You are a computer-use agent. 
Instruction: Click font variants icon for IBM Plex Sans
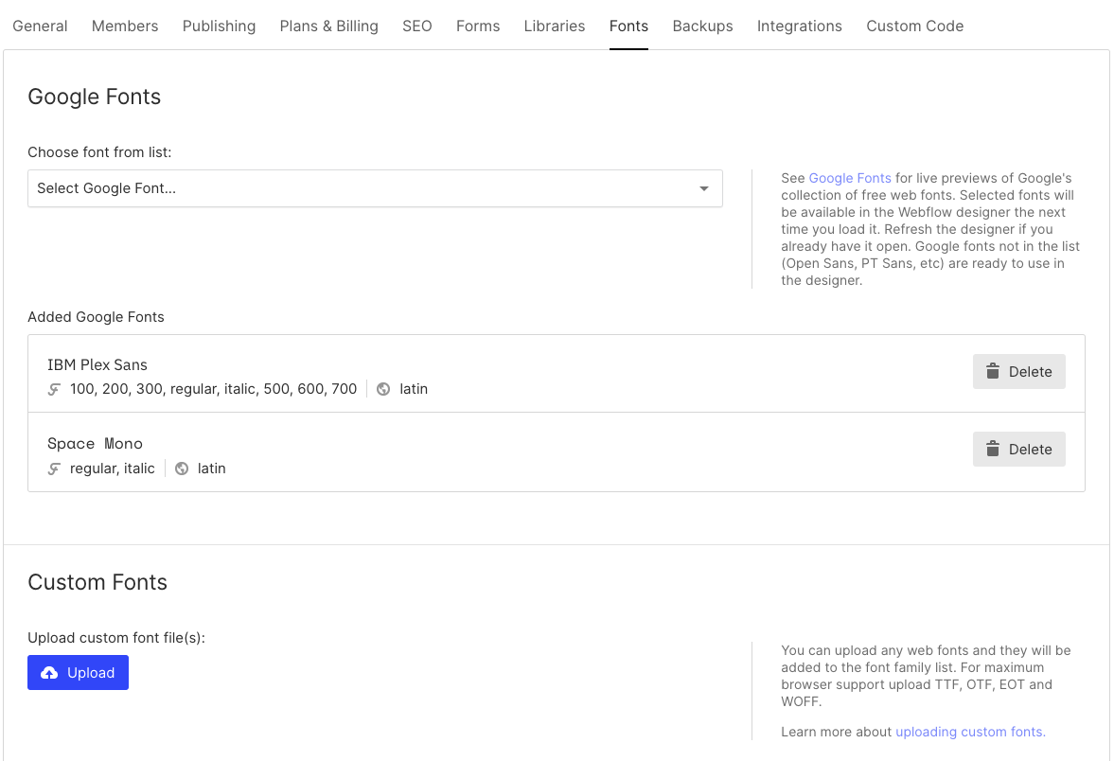[x=54, y=389]
